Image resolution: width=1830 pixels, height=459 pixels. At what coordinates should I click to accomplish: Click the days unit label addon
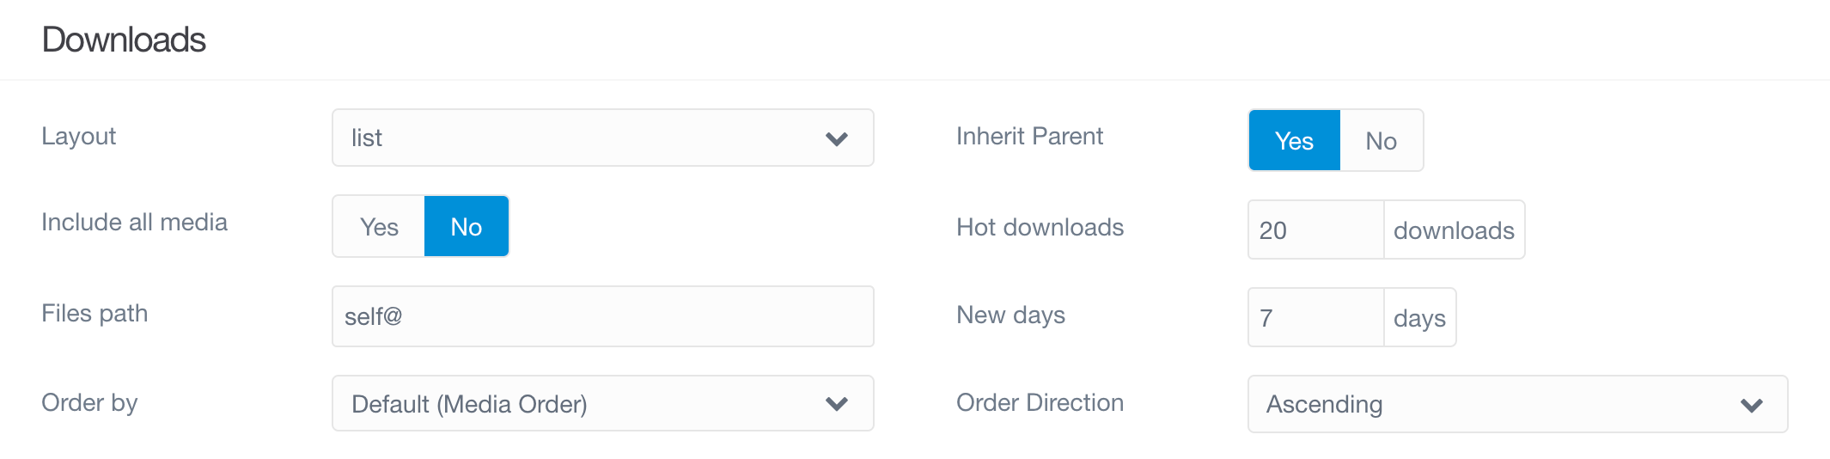(x=1419, y=317)
